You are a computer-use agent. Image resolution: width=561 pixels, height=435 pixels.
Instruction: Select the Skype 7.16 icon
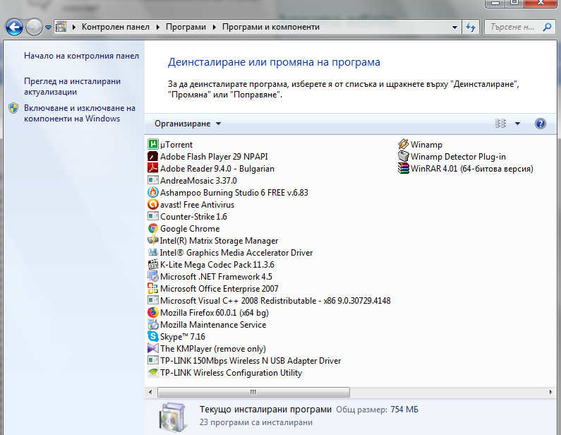click(x=153, y=337)
